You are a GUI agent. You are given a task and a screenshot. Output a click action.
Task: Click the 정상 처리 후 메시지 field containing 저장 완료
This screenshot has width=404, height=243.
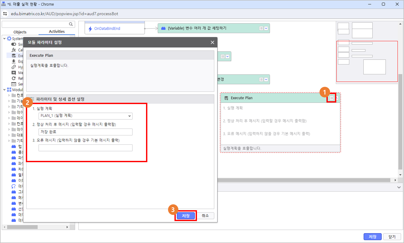[85, 132]
